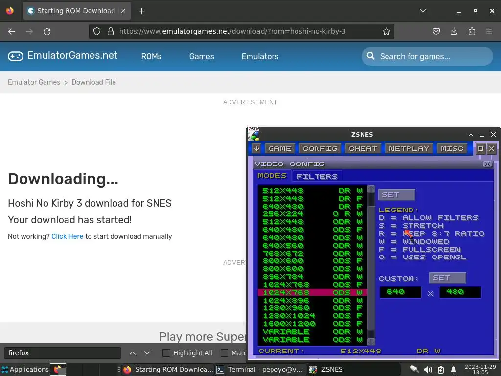Open the Emulator Games breadcrumb link
Viewport: 501px width, 376px height.
point(34,82)
